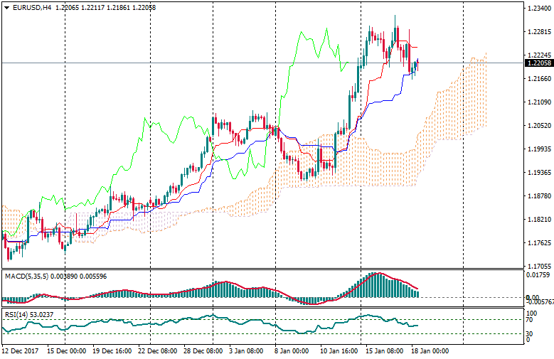This screenshot has width=554, height=359.
Task: Click the grey horizontal current-price line
Action: 213,63
